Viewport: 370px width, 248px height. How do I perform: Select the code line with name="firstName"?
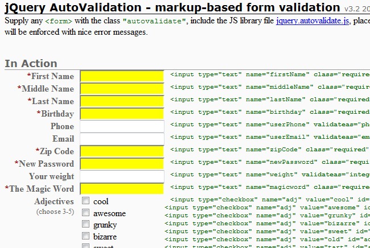pyautogui.click(x=270, y=75)
